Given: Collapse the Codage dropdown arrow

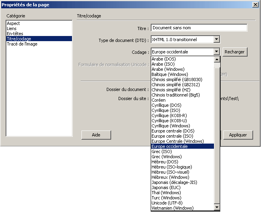Looking at the screenshot, I should pos(216,52).
